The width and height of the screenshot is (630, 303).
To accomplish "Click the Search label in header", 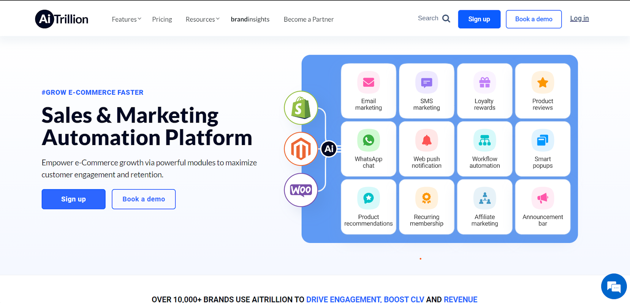I will (x=428, y=18).
